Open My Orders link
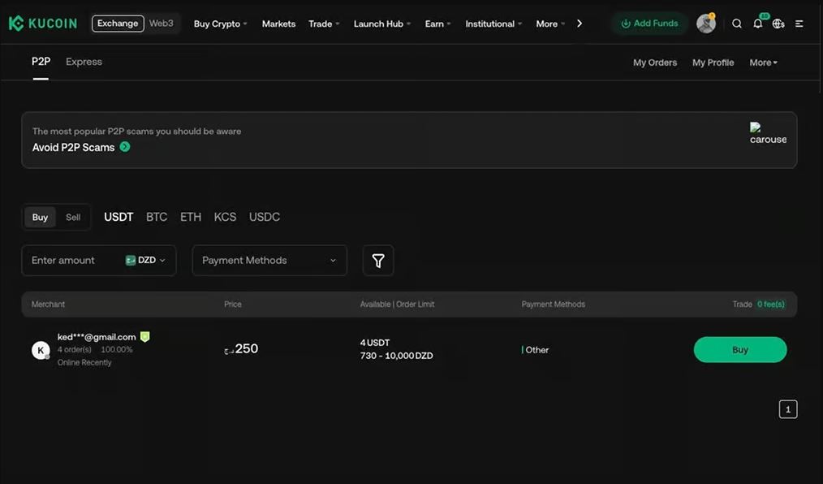The height and width of the screenshot is (484, 823). pyautogui.click(x=654, y=63)
